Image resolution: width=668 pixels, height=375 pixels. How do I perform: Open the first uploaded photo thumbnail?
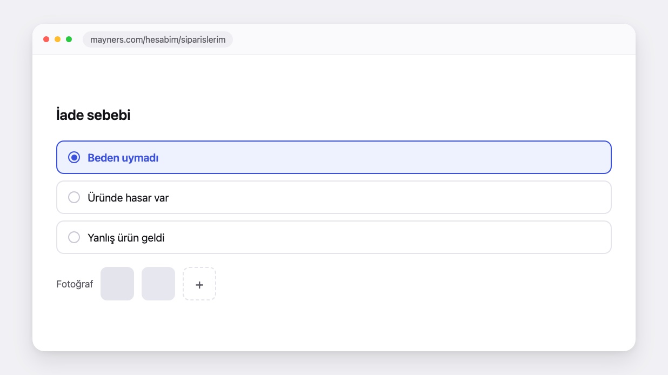point(117,284)
